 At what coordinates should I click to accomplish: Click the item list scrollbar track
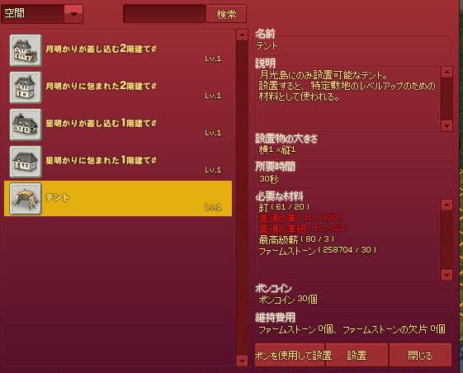[242, 198]
